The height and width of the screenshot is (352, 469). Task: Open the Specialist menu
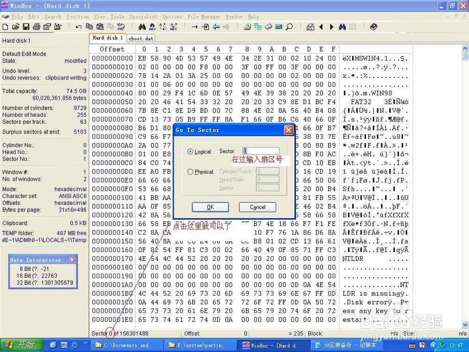pyautogui.click(x=143, y=16)
